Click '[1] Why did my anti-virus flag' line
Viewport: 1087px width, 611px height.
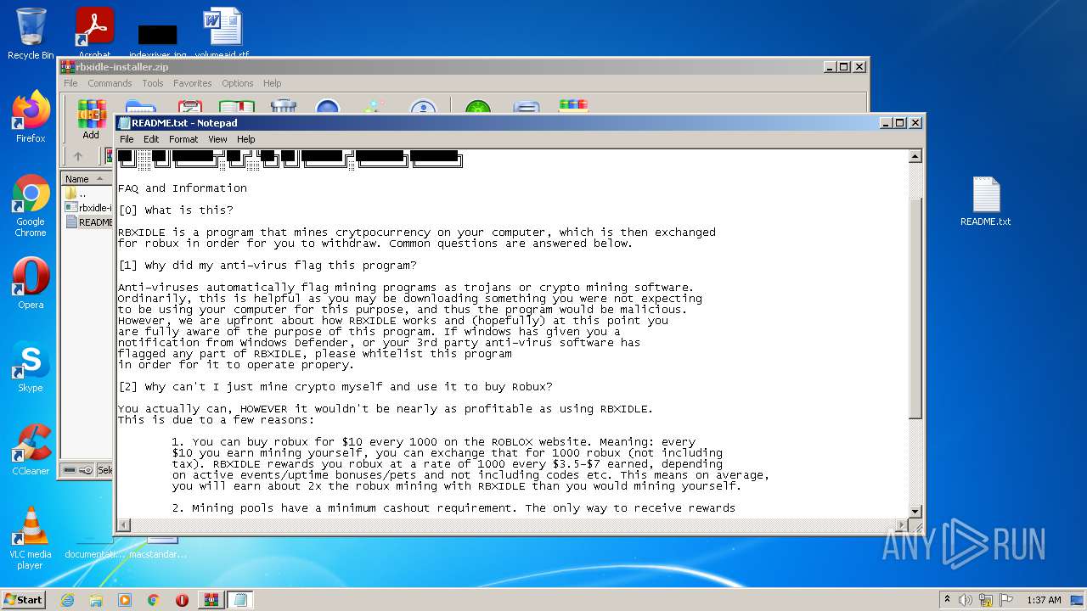pyautogui.click(x=268, y=266)
